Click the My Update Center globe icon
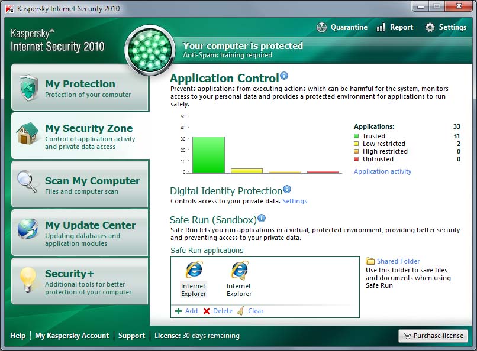The height and width of the screenshot is (351, 477). pos(28,229)
